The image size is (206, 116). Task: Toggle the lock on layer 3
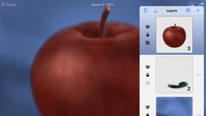(x=148, y=35)
